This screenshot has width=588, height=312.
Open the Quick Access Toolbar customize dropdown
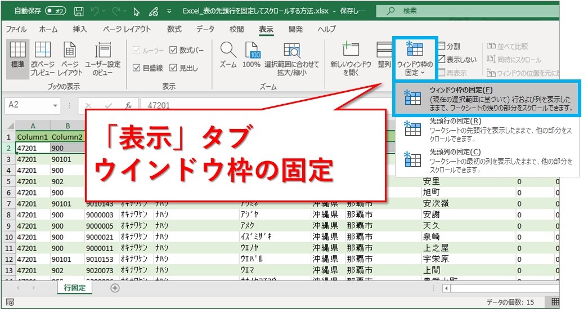pos(169,11)
